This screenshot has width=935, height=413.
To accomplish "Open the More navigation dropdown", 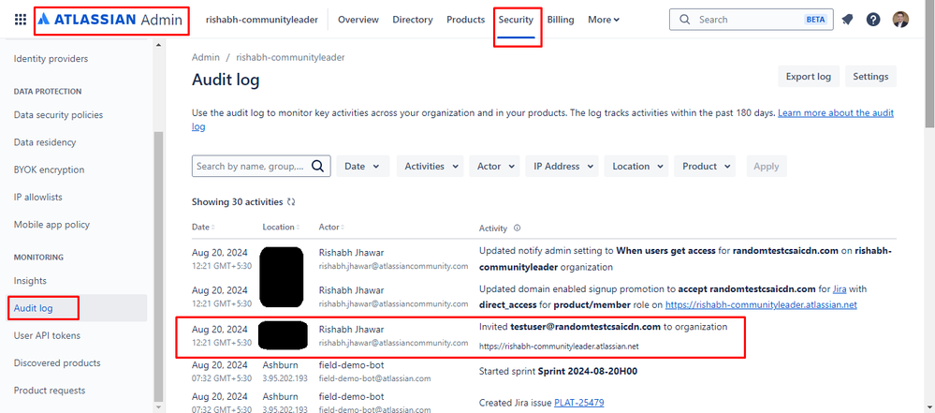I will (604, 20).
